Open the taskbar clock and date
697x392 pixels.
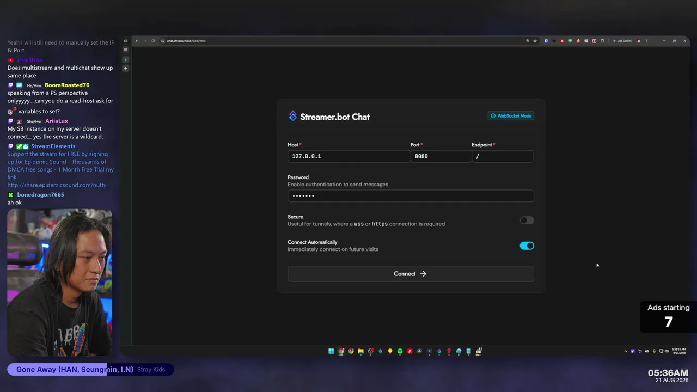tap(679, 351)
